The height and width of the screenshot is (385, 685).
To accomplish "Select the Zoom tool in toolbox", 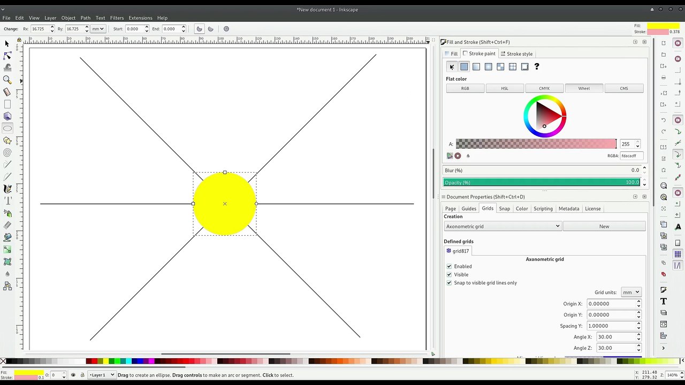I will (x=7, y=80).
